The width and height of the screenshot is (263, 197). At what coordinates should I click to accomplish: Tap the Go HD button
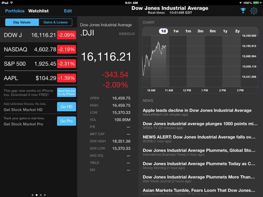(67, 107)
